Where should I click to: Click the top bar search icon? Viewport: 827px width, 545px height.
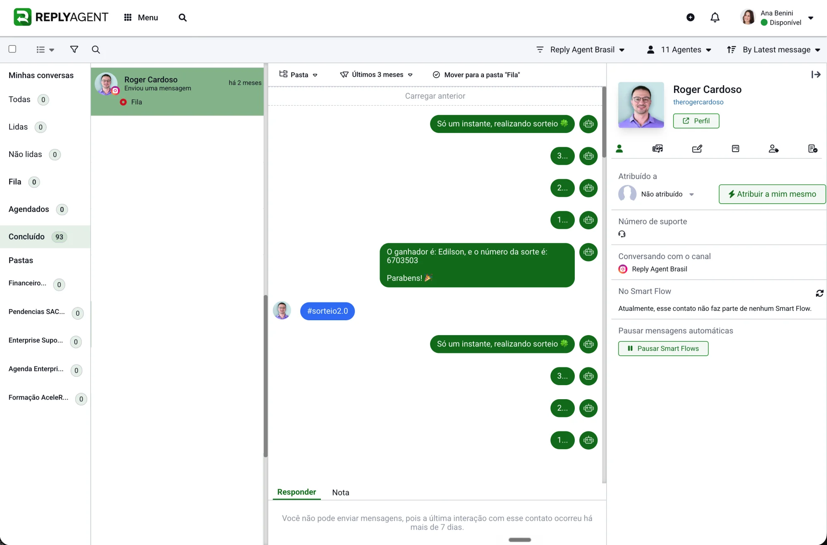(182, 17)
